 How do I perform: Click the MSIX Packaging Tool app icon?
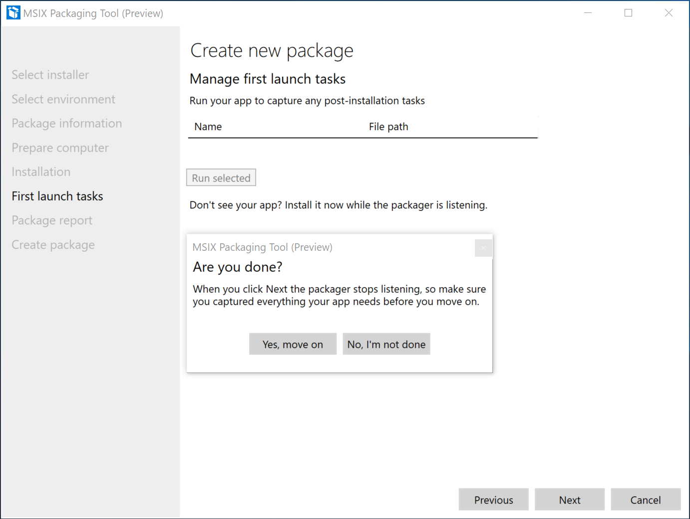pos(13,12)
